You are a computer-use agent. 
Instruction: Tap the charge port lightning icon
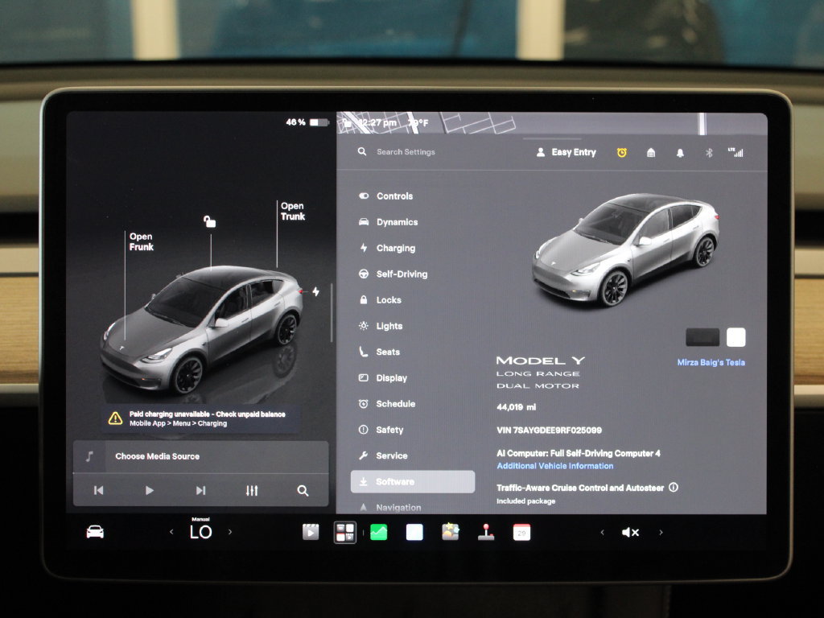315,291
